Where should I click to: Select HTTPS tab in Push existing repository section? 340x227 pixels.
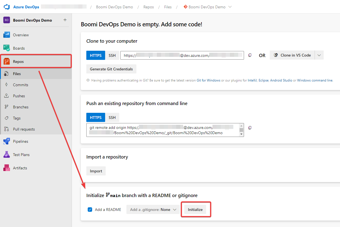click(96, 118)
